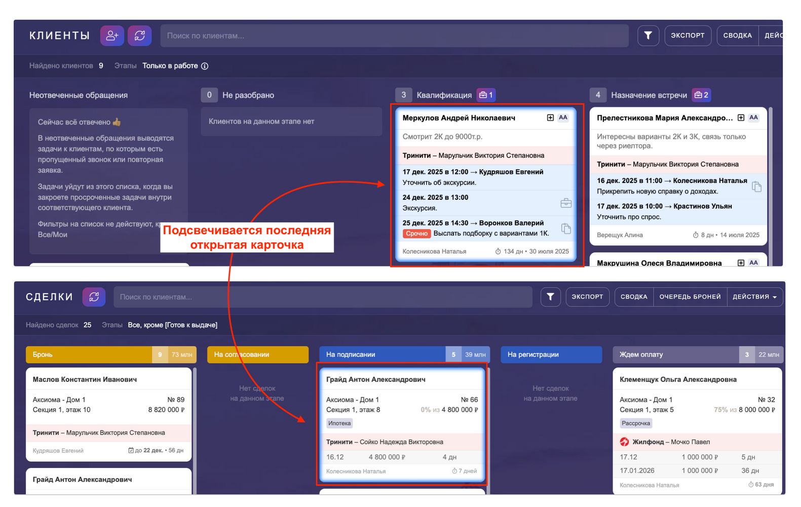Click the 17.01.2026 payment row

pos(697,470)
